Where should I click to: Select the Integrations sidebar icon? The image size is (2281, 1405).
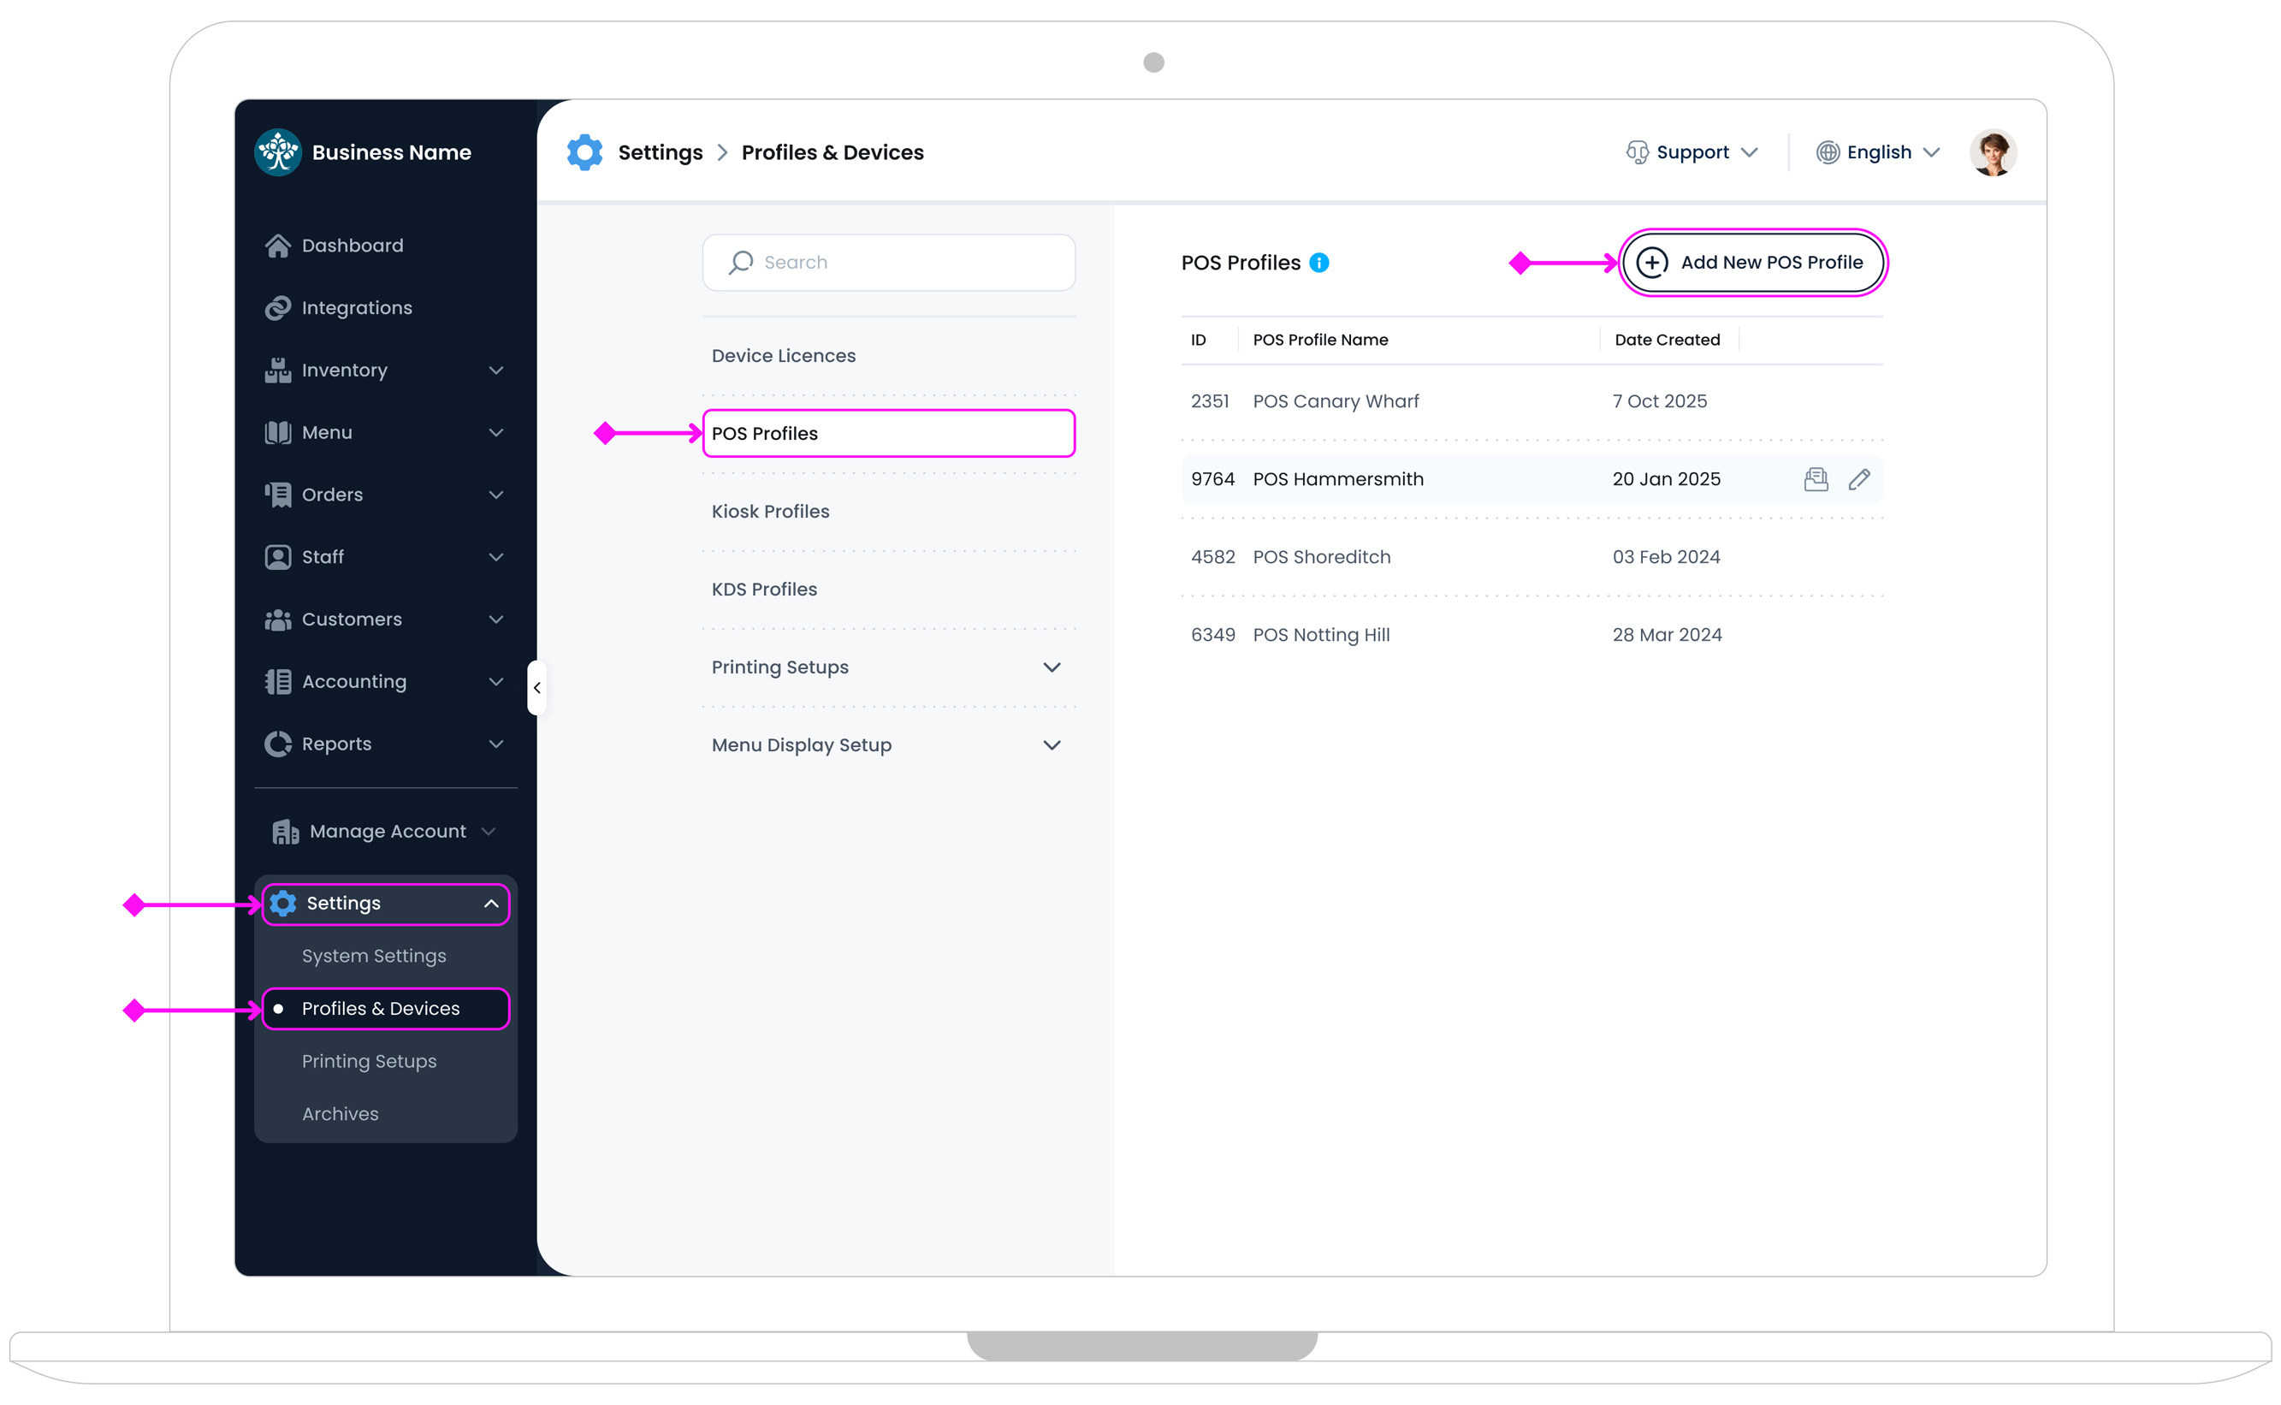277,306
